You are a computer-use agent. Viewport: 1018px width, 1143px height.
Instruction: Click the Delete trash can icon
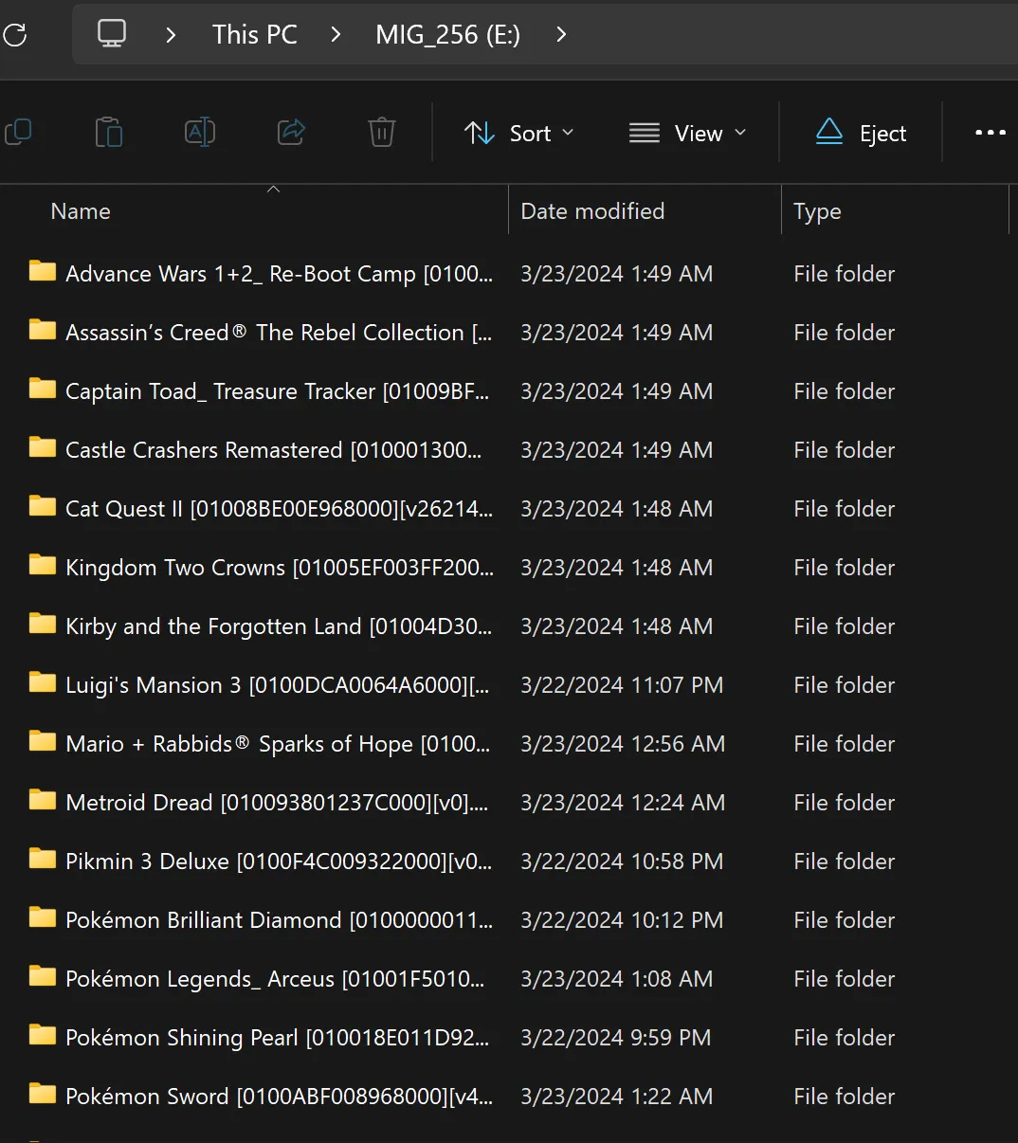[x=381, y=132]
